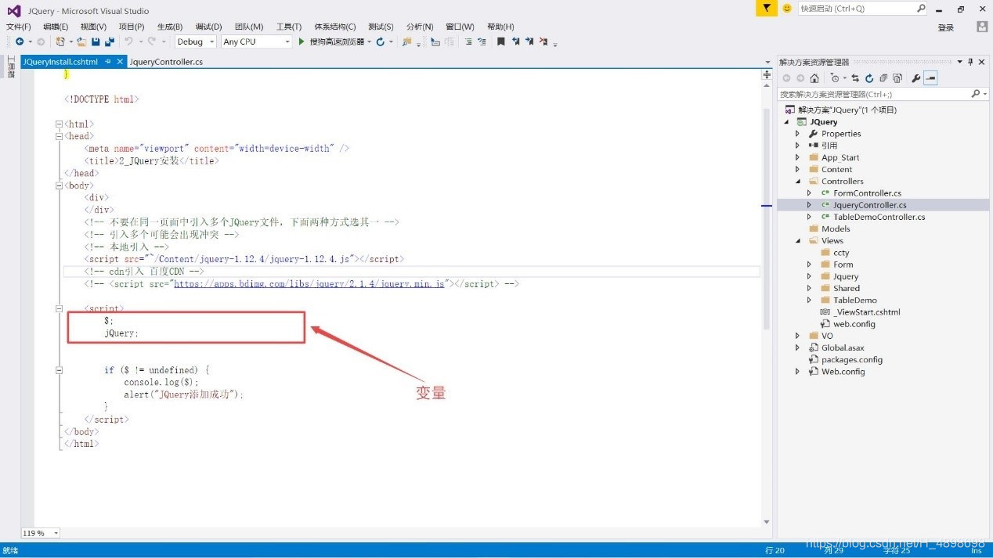Image resolution: width=993 pixels, height=558 pixels.
Task: Select the Models folder
Action: pyautogui.click(x=836, y=229)
